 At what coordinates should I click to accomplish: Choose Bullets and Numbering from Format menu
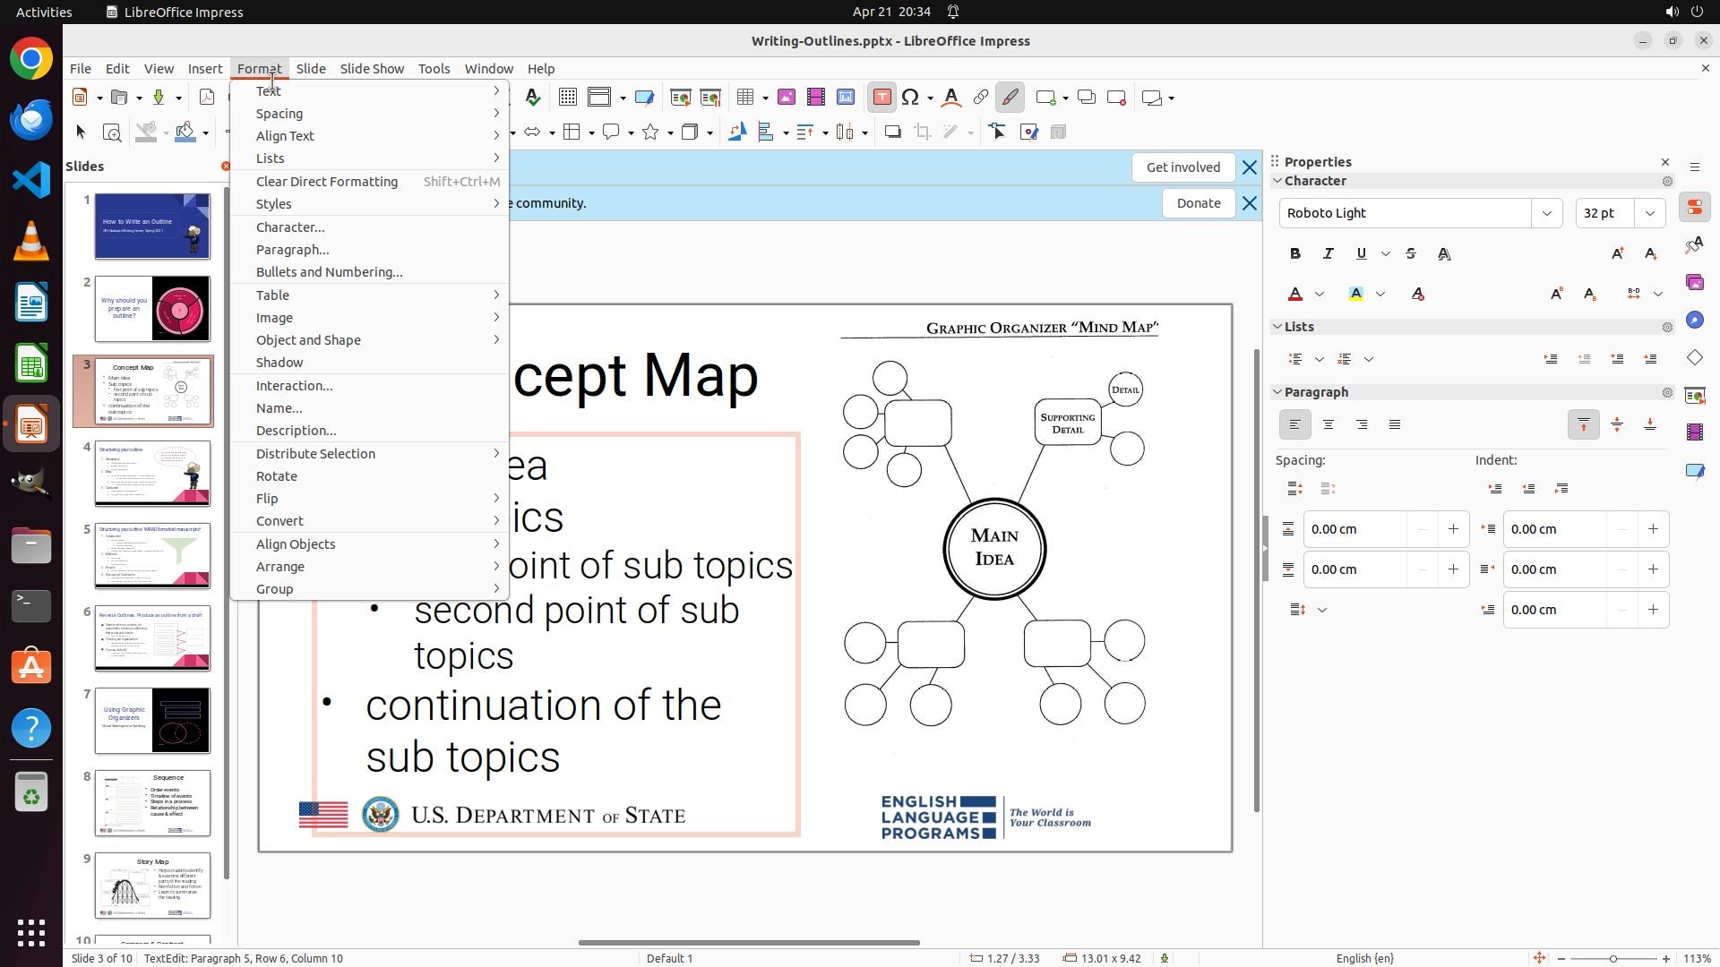pos(329,272)
